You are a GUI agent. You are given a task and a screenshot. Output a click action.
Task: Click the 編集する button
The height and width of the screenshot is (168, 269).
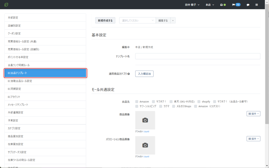163,20
